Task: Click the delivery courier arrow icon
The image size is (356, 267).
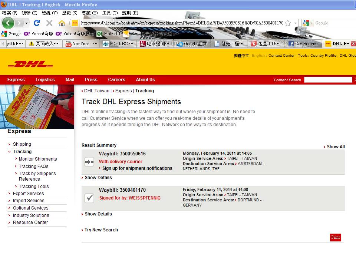Action: 89,161
